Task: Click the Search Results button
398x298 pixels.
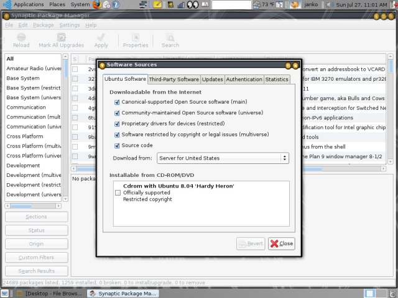Action: 37,271
